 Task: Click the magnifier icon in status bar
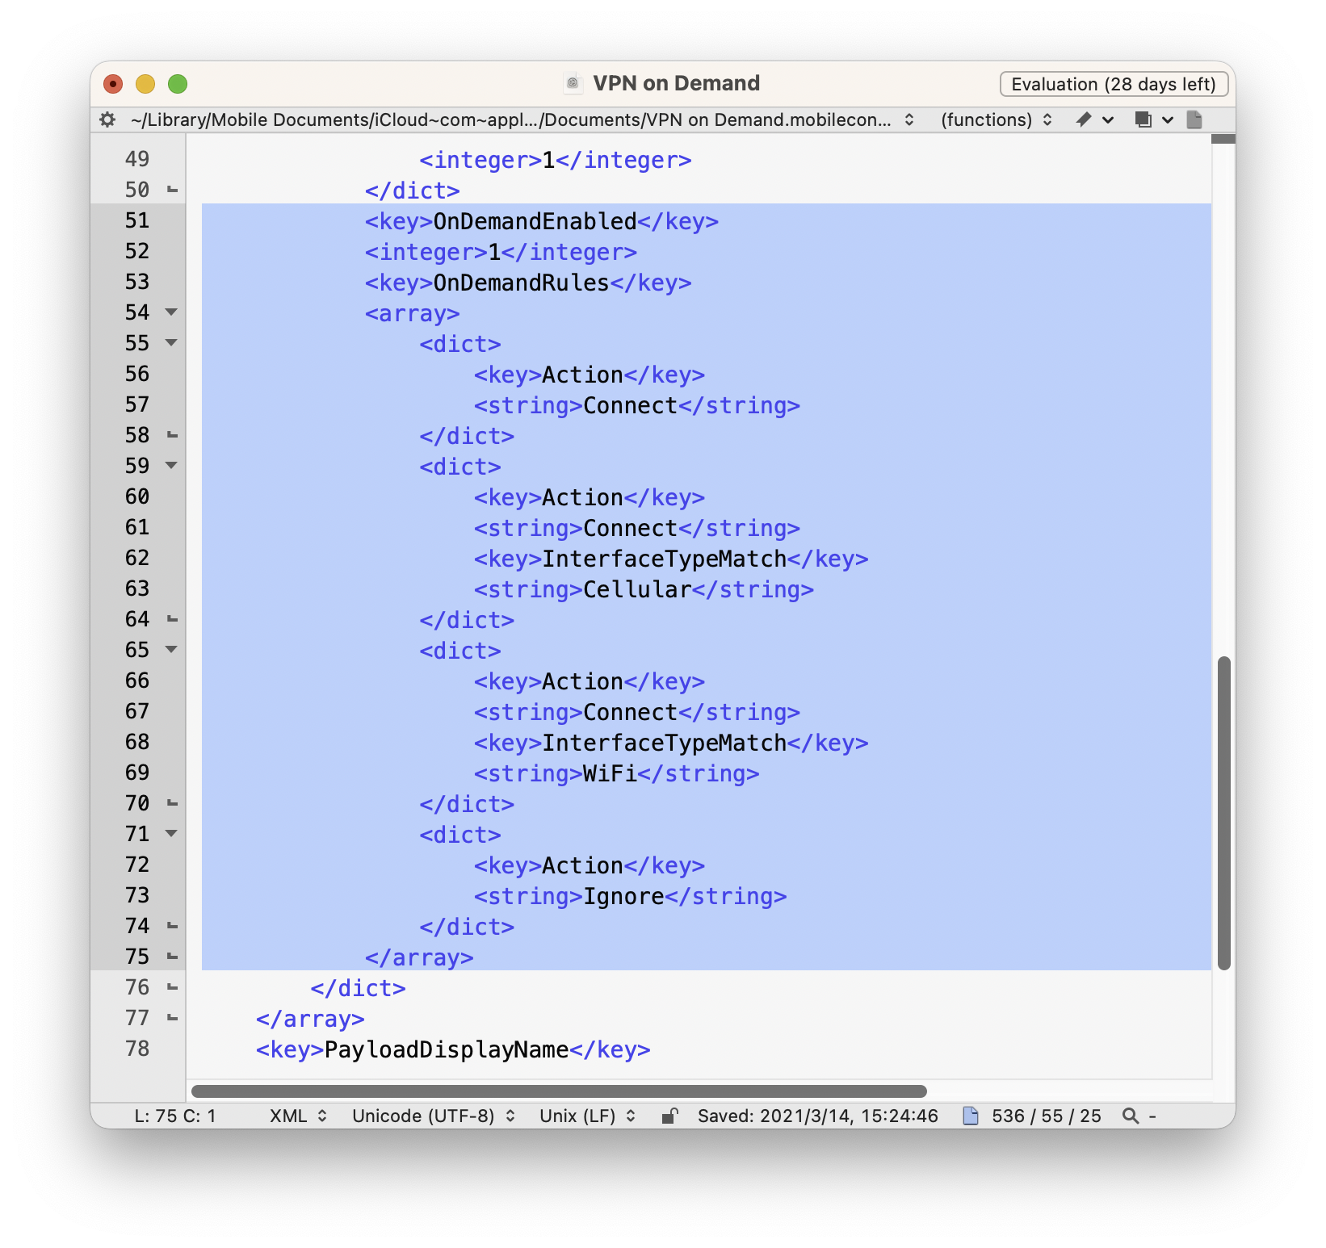(1131, 1116)
